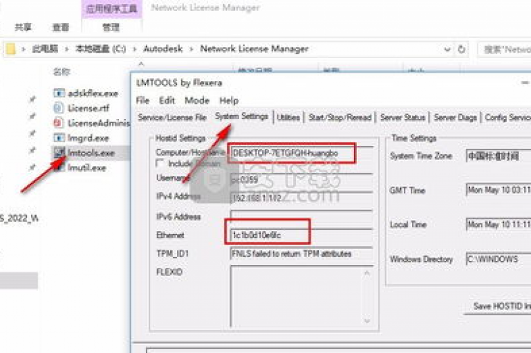Click FLEXID scrollbar down arrow
Viewport: 531px width, 353px height.
coord(367,320)
